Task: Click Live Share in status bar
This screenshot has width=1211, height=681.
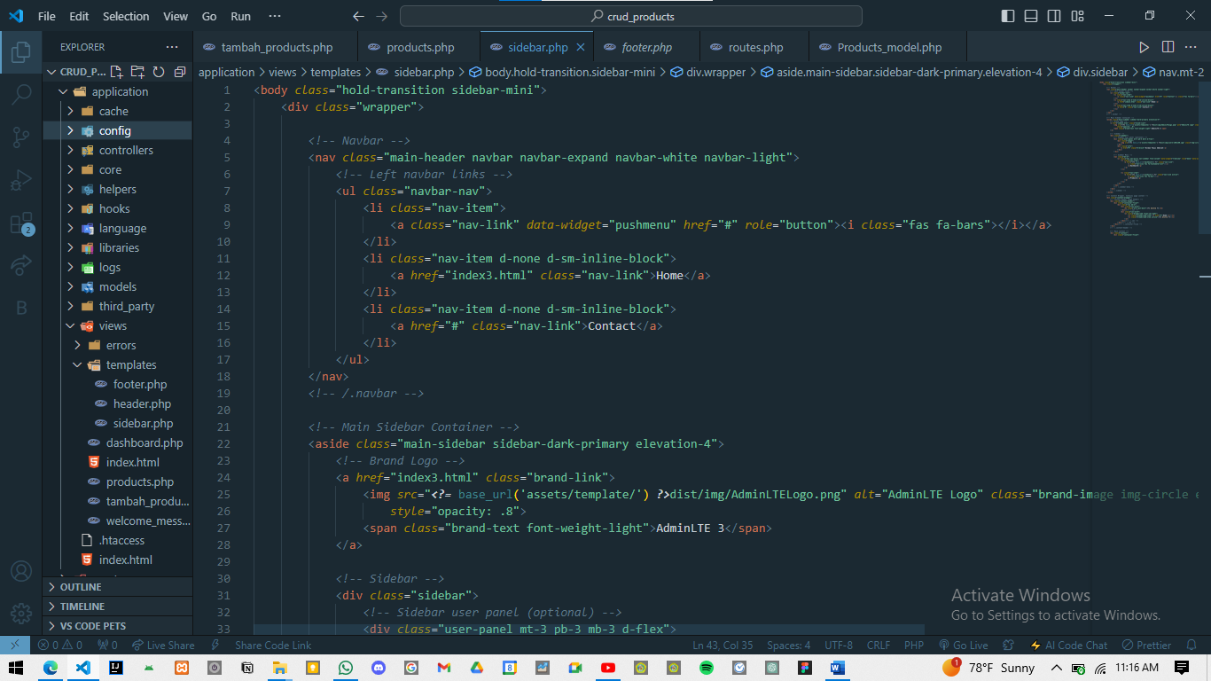Action: click(x=163, y=646)
